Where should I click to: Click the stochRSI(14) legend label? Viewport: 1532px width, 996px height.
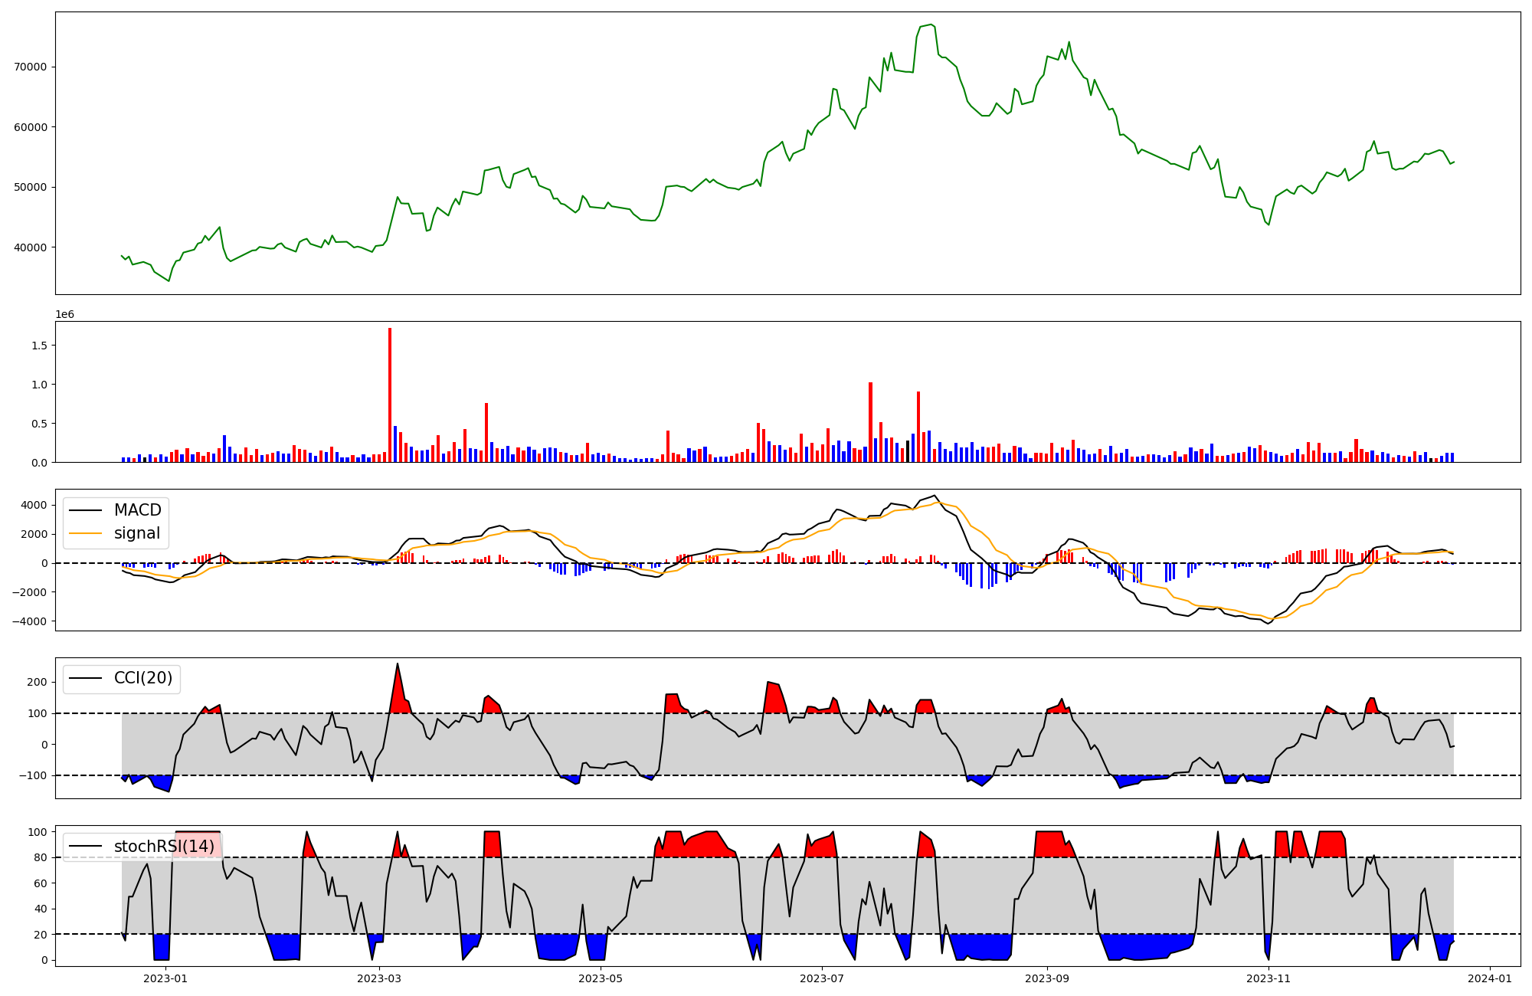164,847
